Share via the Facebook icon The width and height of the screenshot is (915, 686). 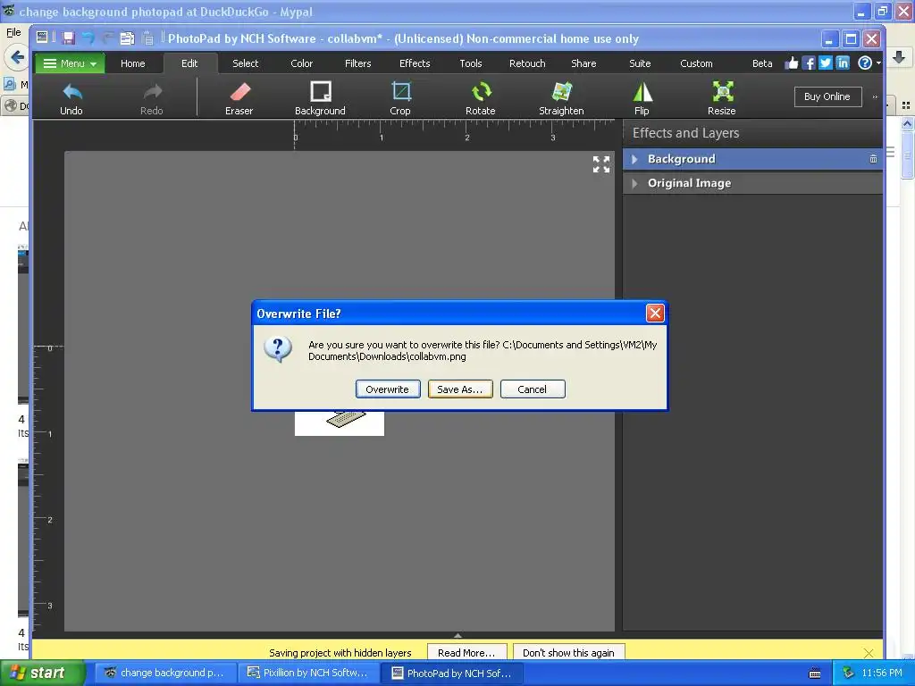(x=808, y=63)
